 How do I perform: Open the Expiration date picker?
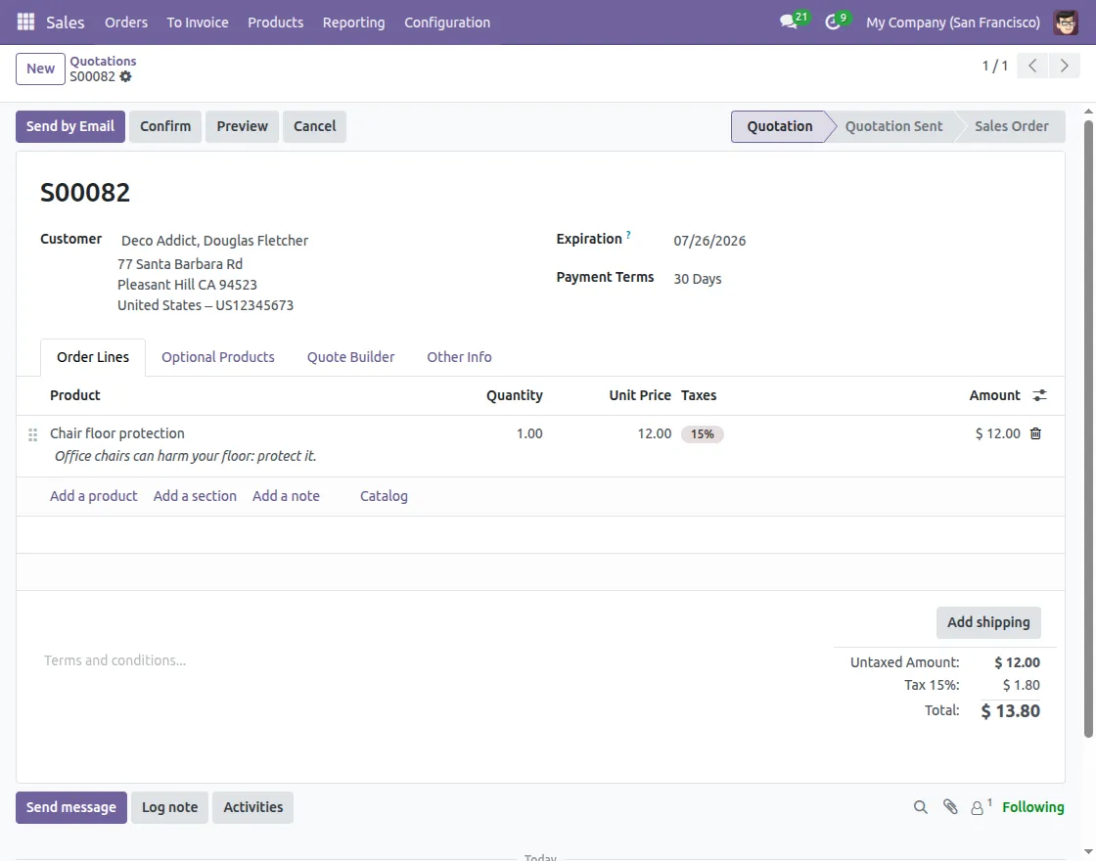click(856, 241)
